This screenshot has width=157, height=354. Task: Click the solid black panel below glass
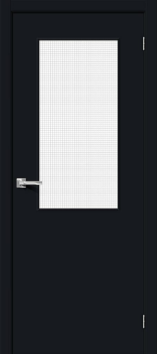78,282
